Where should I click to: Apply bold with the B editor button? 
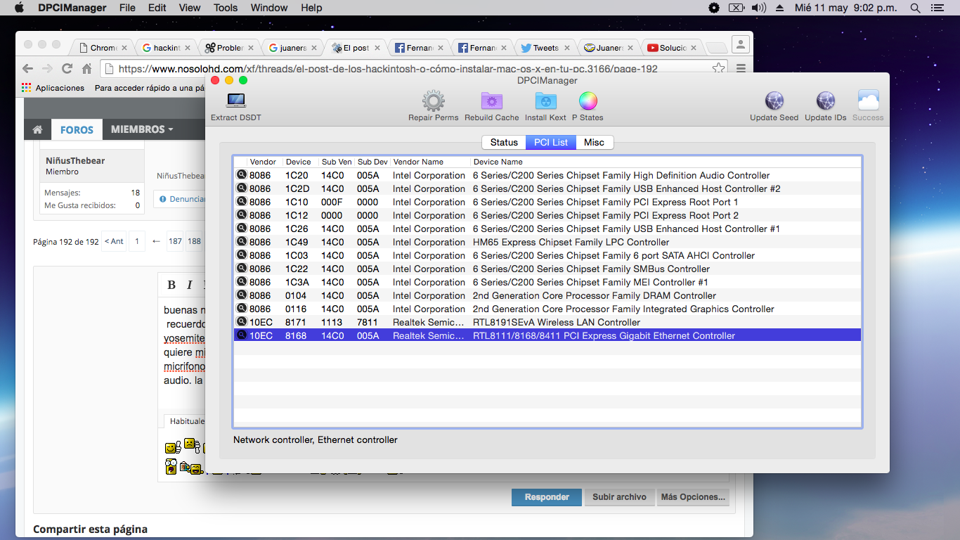click(171, 285)
